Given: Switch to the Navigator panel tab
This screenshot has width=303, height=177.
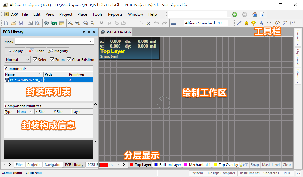Looking at the screenshot, I should [x=53, y=165].
